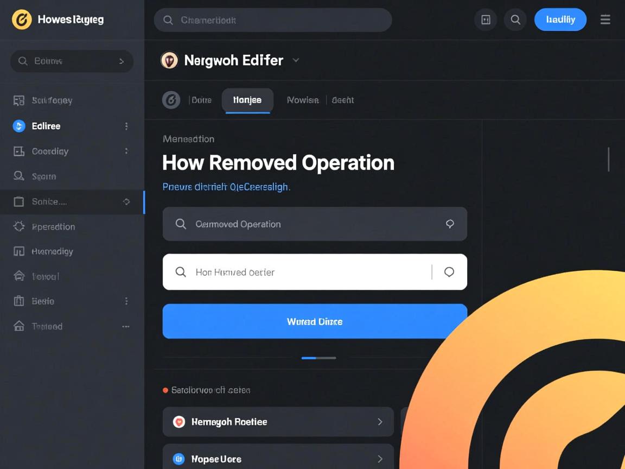Click the hamburger menu icon at top right
Viewport: 625px width, 469px height.
point(605,20)
